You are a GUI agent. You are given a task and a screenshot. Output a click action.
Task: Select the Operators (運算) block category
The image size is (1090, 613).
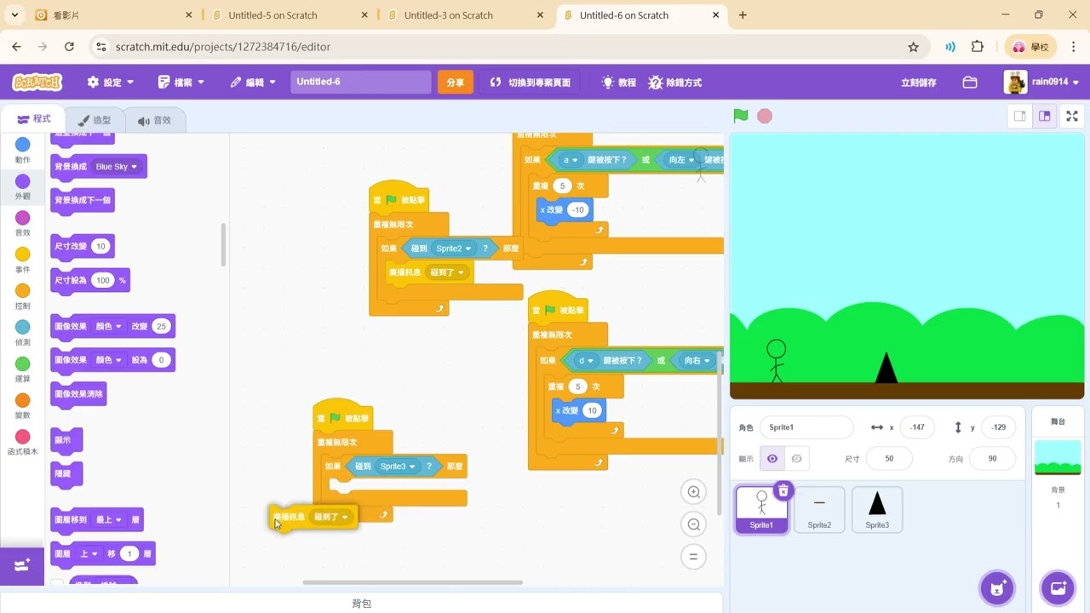(x=22, y=370)
